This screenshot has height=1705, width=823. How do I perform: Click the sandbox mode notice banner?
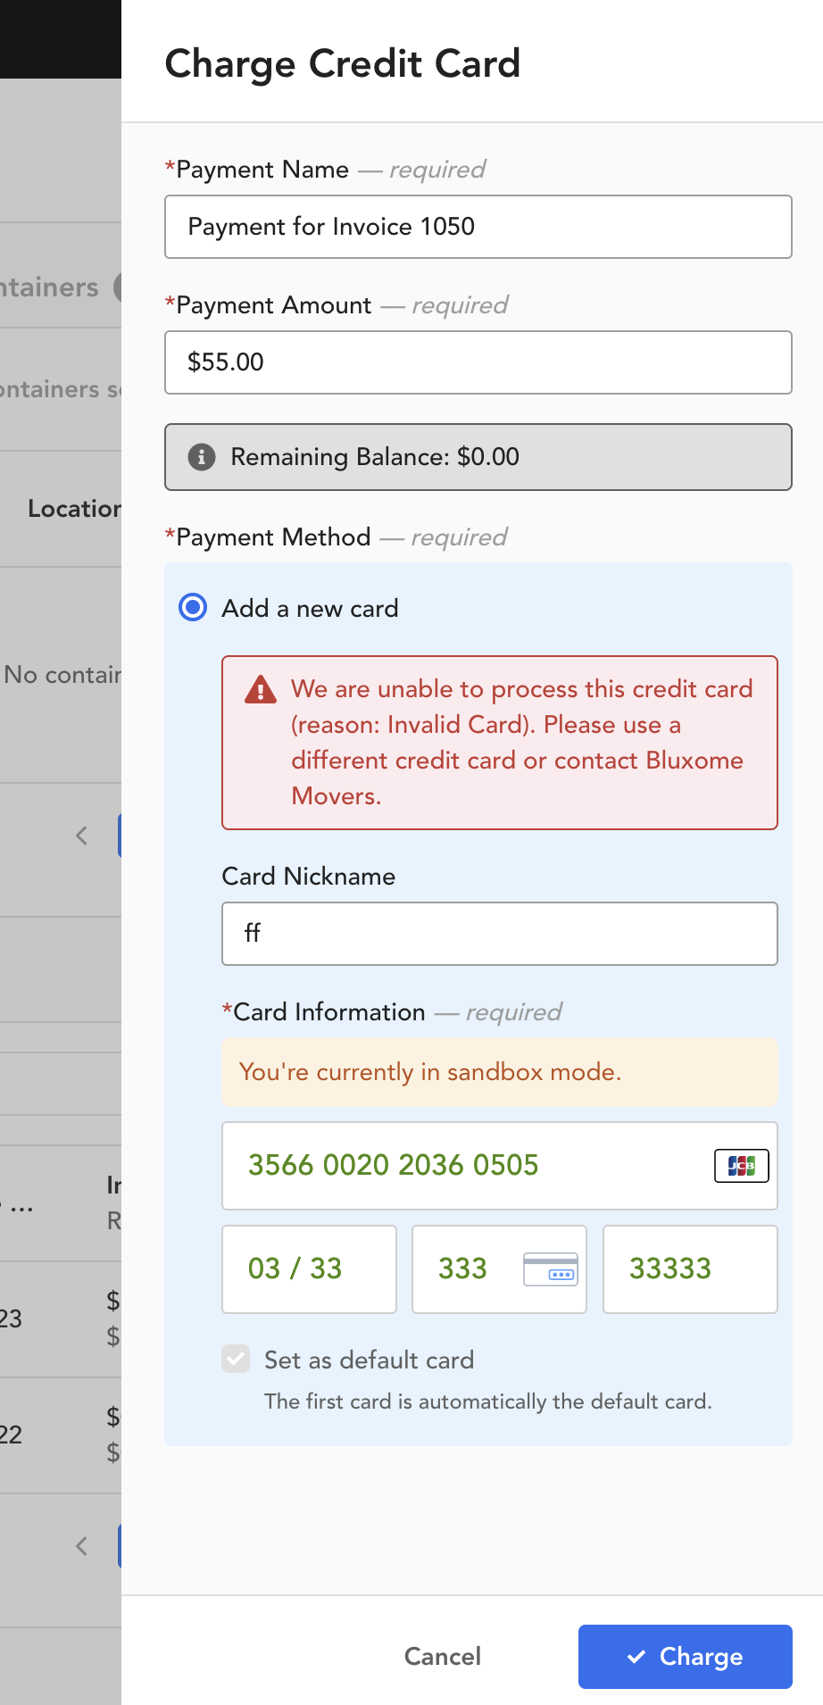click(x=500, y=1071)
